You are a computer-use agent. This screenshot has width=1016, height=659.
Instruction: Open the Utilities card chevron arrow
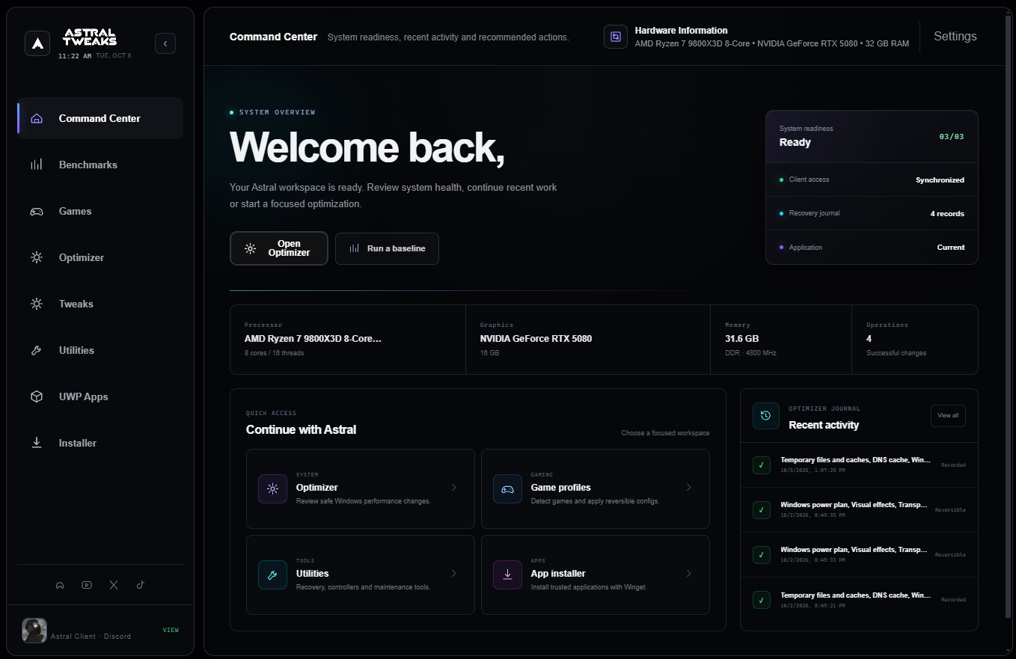coord(453,574)
